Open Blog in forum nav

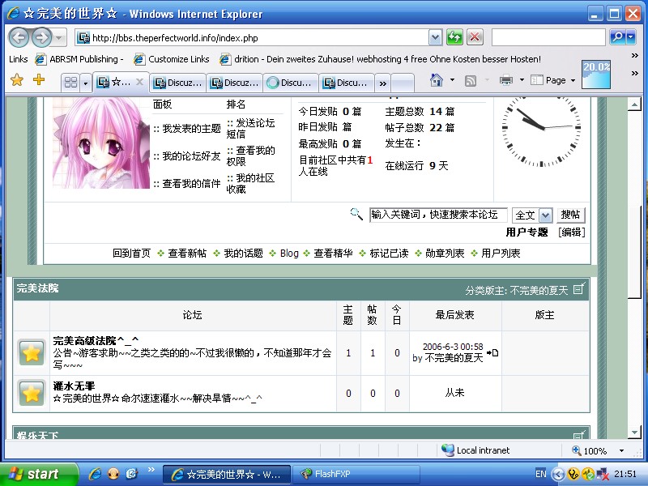point(289,254)
